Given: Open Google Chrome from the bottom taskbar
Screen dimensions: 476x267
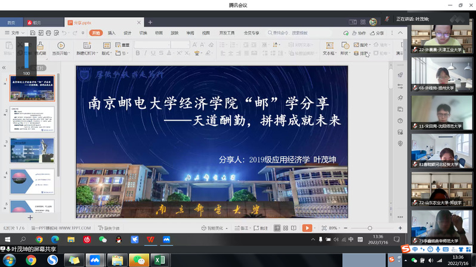Looking at the screenshot, I should pyautogui.click(x=30, y=260).
